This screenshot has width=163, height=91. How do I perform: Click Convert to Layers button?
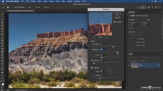(141, 45)
